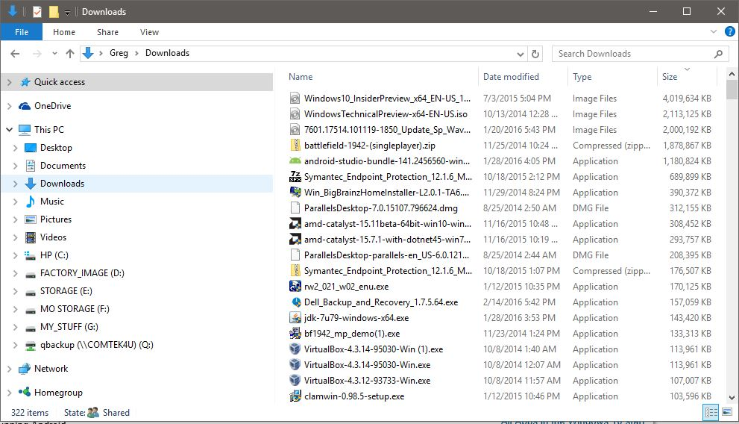Screen dimensions: 739x424
Task: Click the bf1942_mp_demo(1).exe icon
Action: 295,334
